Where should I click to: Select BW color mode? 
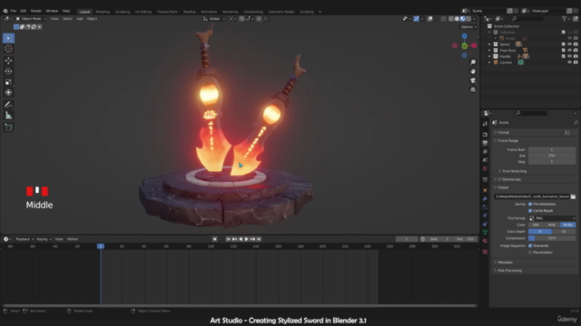536,225
